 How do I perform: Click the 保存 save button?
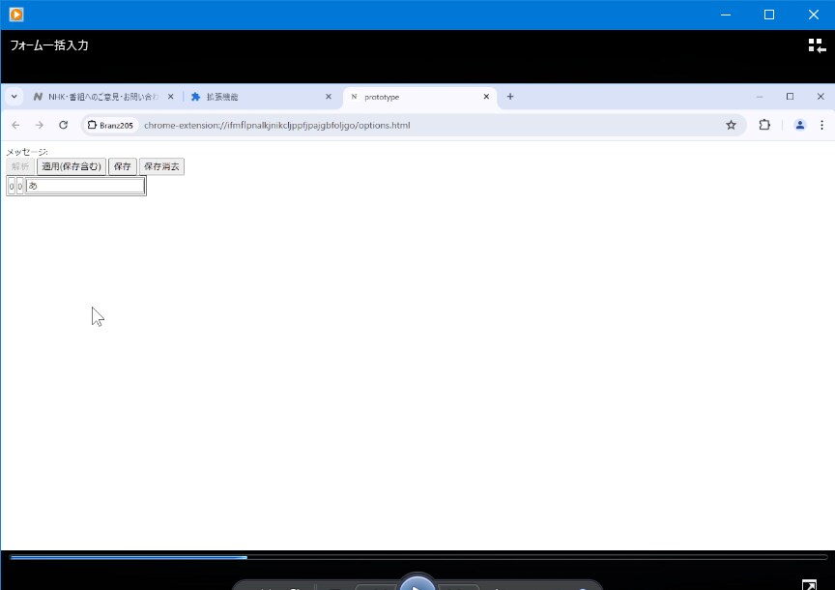click(123, 166)
